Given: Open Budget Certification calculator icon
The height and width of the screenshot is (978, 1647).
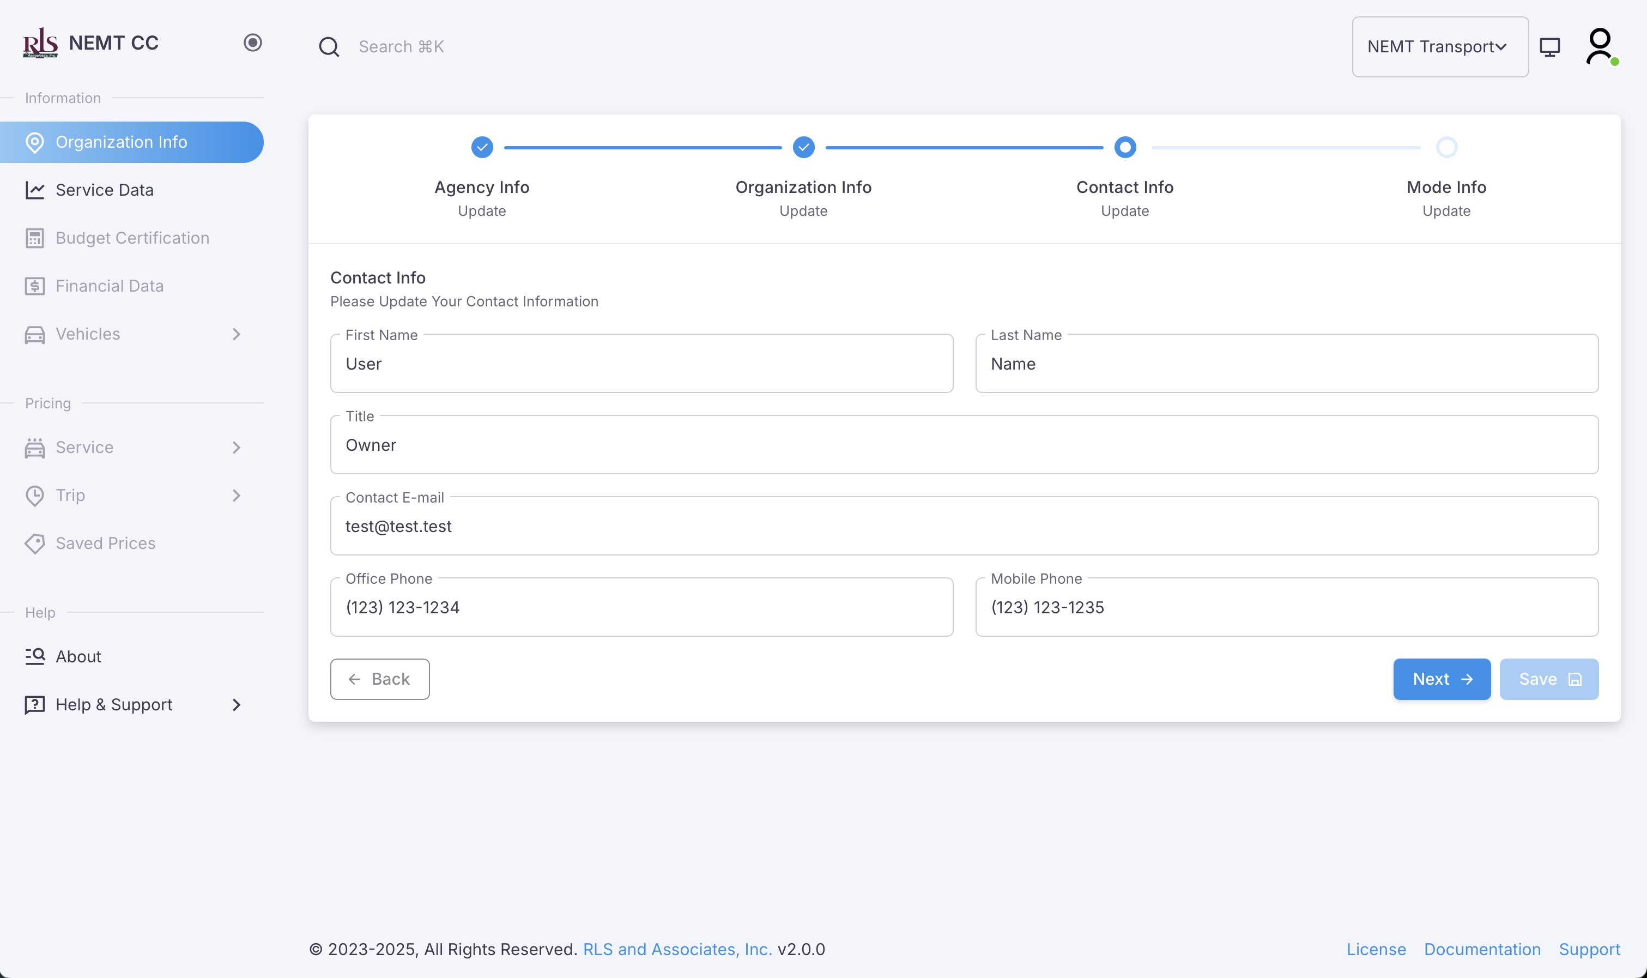Looking at the screenshot, I should coord(34,238).
